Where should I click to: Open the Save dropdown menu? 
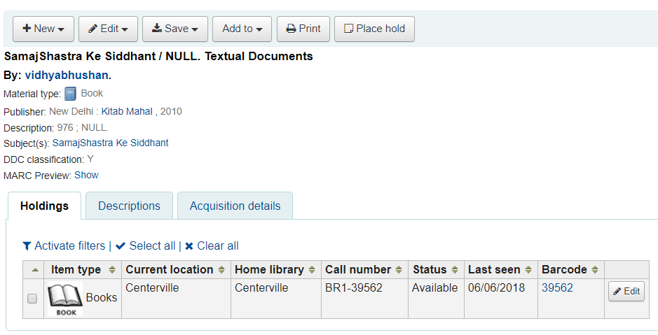click(x=175, y=29)
